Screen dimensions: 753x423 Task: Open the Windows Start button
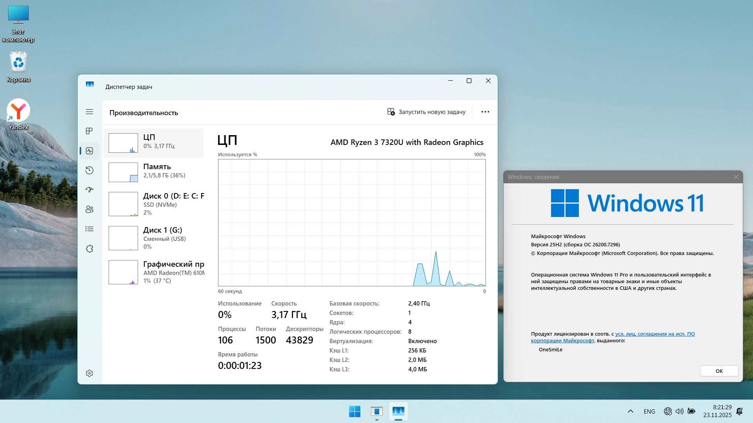coord(355,411)
